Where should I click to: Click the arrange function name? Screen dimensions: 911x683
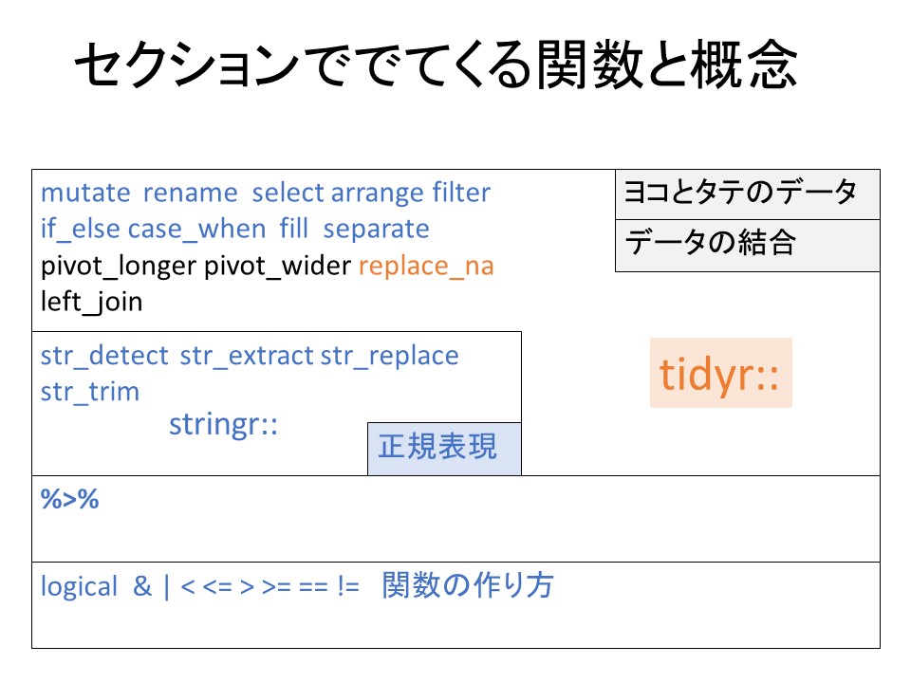(377, 194)
